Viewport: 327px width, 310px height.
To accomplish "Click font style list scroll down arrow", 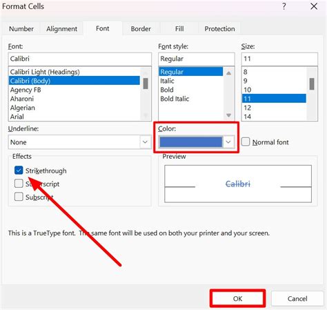I will [x=228, y=115].
